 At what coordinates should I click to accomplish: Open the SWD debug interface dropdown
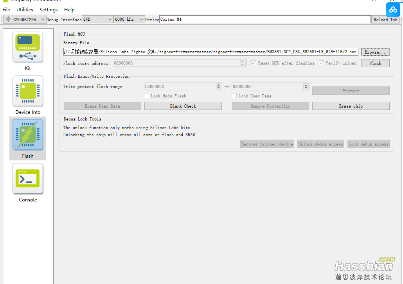(98, 19)
